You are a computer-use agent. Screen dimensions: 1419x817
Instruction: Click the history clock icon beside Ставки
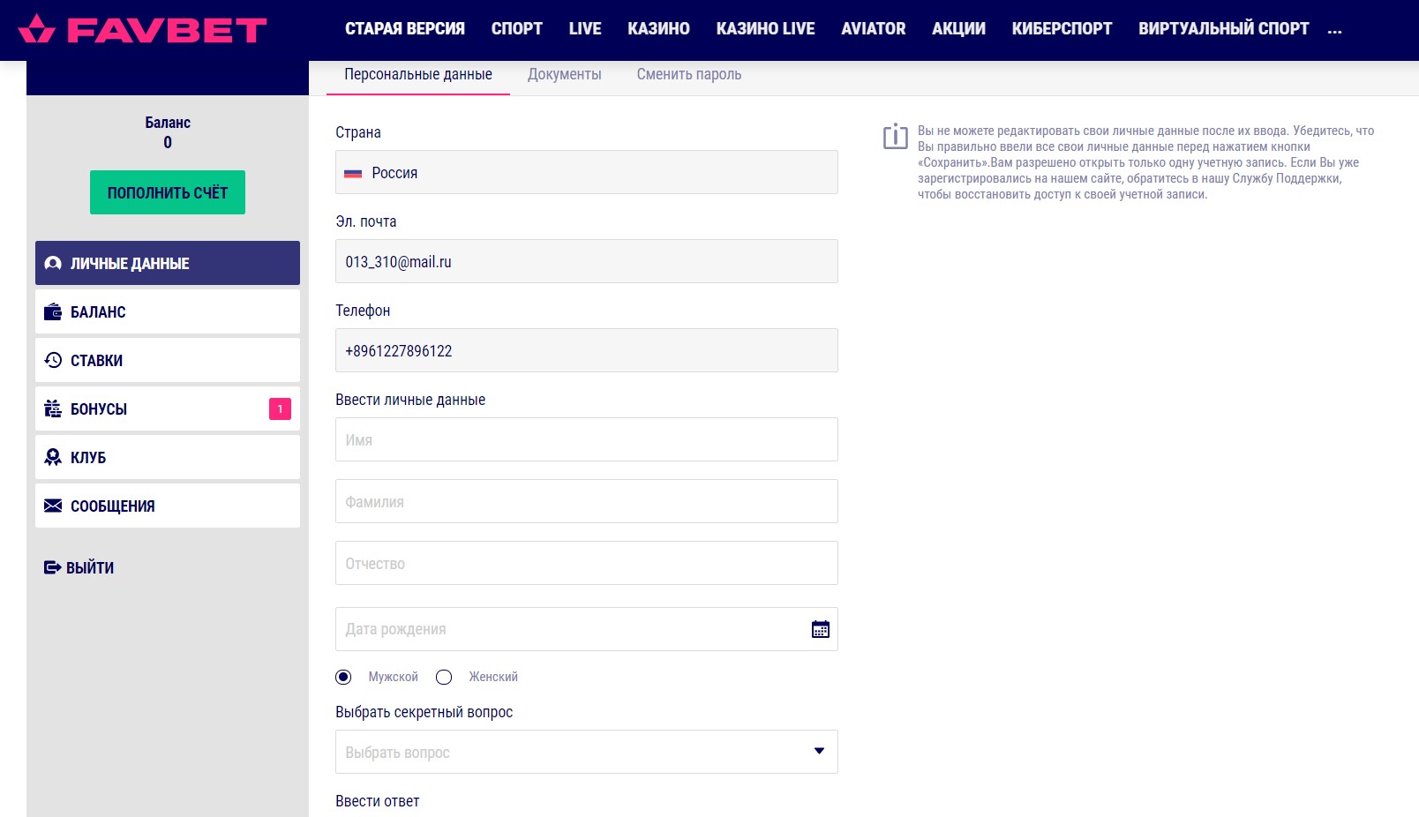53,360
